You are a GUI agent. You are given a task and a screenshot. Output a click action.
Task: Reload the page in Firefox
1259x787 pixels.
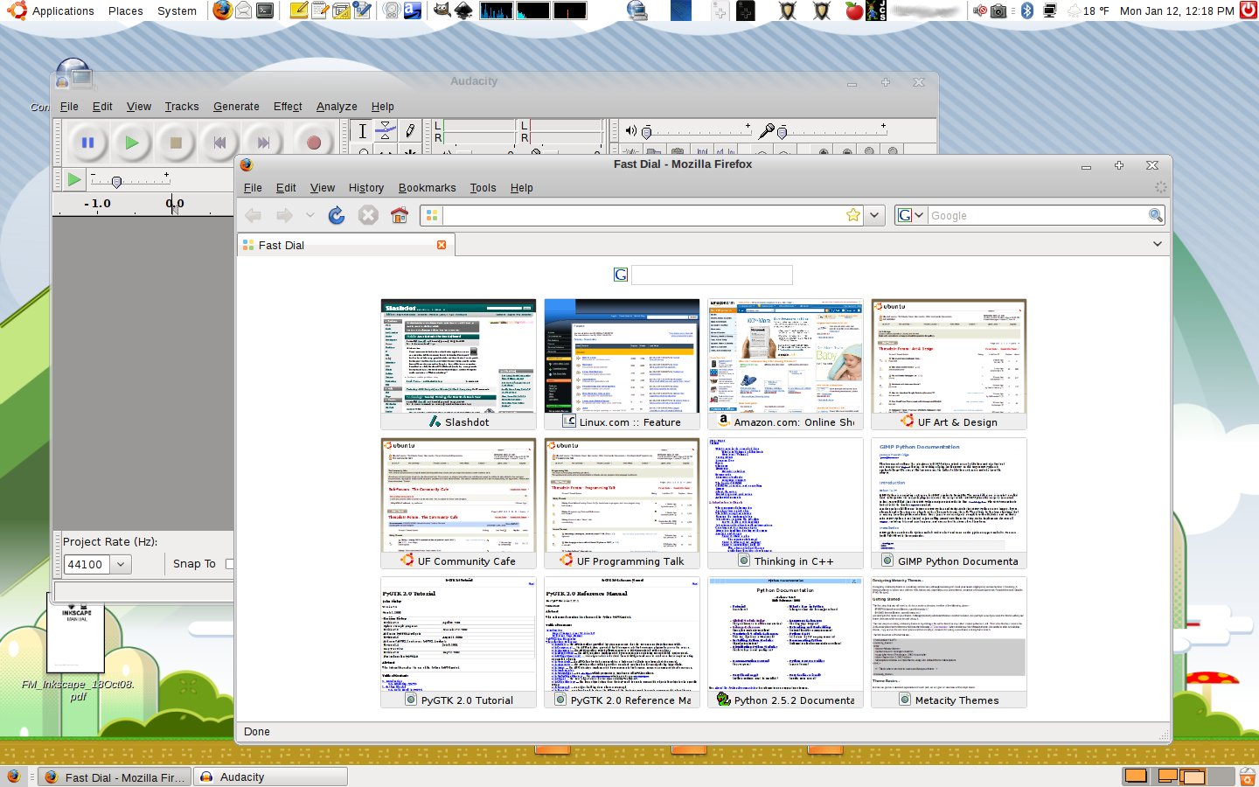[337, 215]
